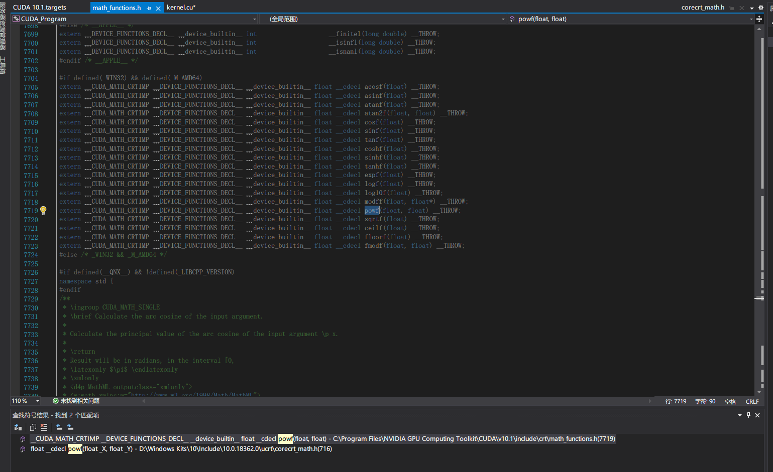Open the Toolbox (工具箱) side tab
The height and width of the screenshot is (472, 773).
tap(3, 65)
